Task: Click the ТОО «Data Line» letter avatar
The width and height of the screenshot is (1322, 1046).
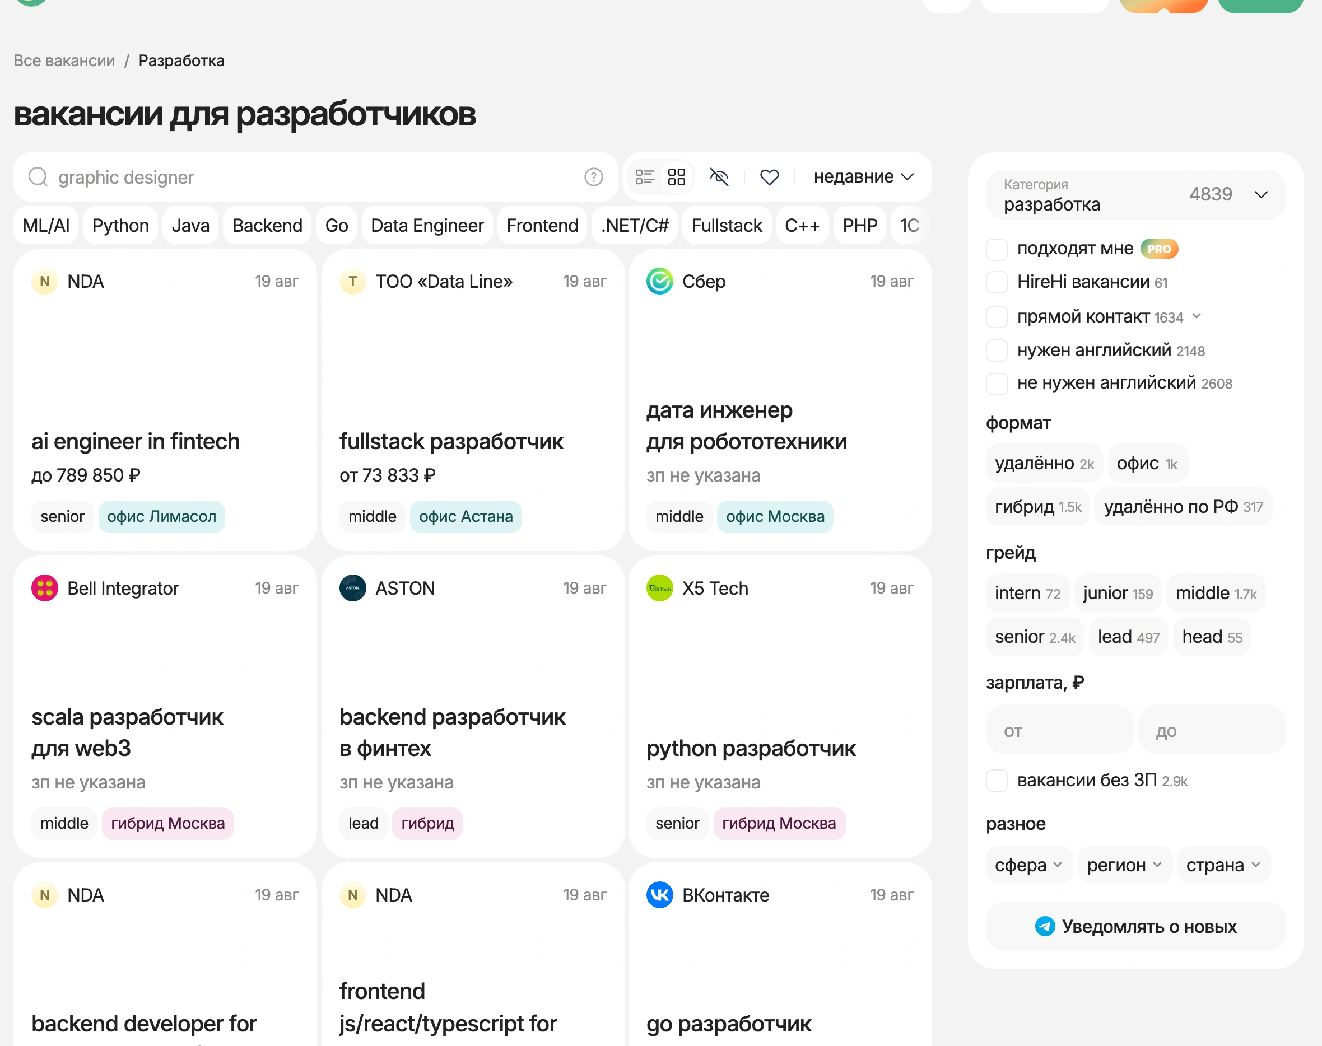Action: (352, 281)
